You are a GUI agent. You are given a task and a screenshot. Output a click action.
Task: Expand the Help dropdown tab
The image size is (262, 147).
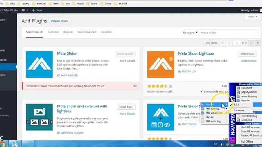pyautogui.click(x=253, y=16)
